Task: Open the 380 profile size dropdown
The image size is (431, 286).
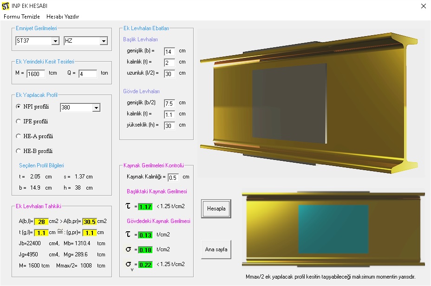Action: 96,108
